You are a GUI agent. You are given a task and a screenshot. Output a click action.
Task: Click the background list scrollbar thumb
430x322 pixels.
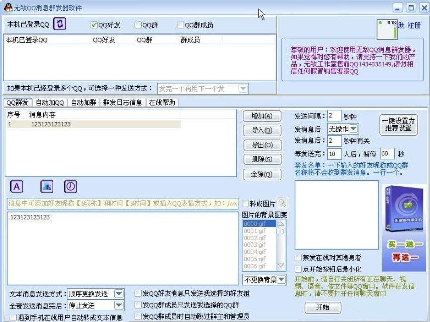(281, 231)
